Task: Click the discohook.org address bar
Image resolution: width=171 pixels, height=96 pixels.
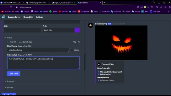Action: pyautogui.click(x=25, y=7)
